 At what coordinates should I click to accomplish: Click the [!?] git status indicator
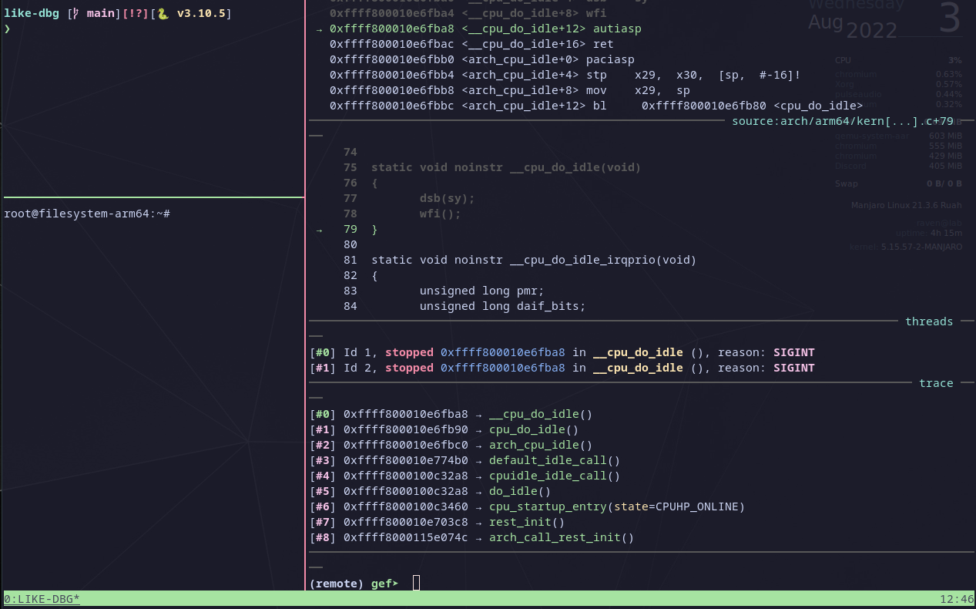point(136,13)
